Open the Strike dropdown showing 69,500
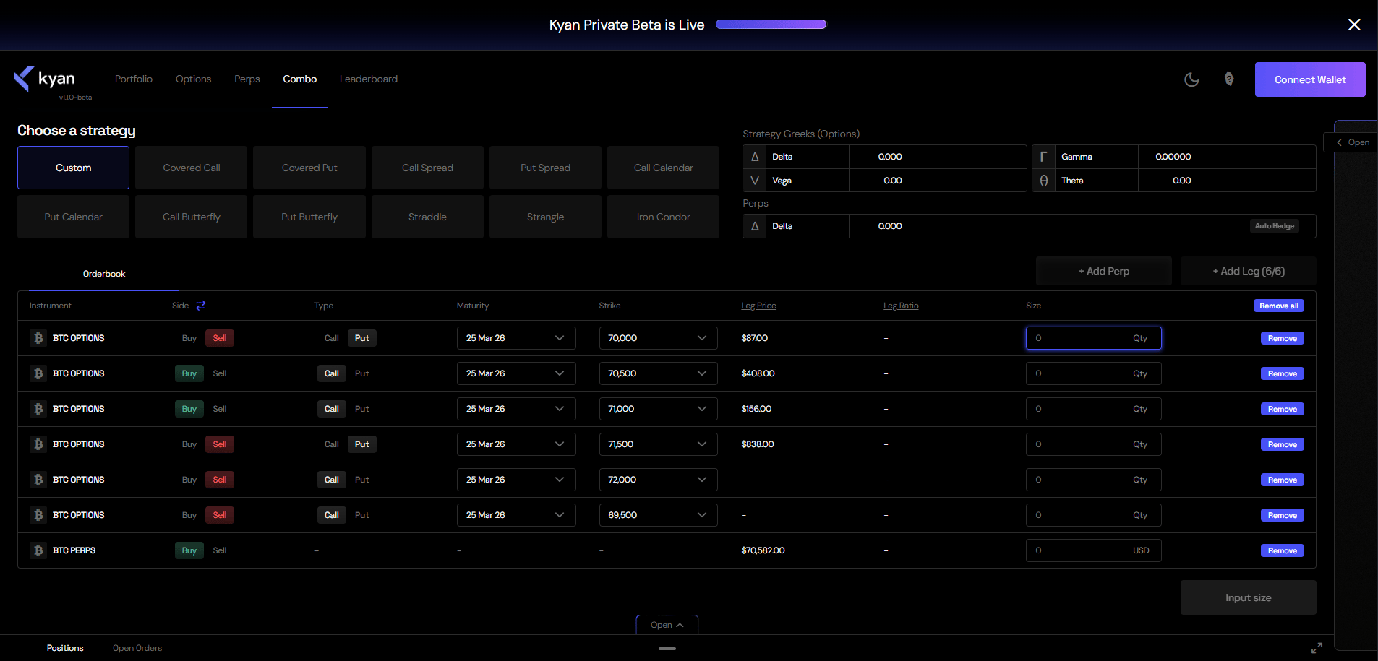This screenshot has width=1378, height=661. 659,515
